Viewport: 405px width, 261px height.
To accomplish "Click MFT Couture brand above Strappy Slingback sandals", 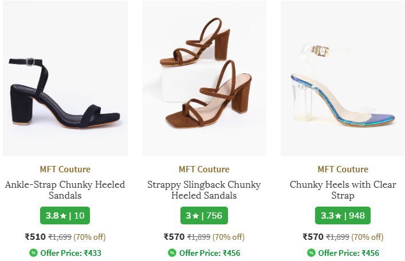I will 204,169.
